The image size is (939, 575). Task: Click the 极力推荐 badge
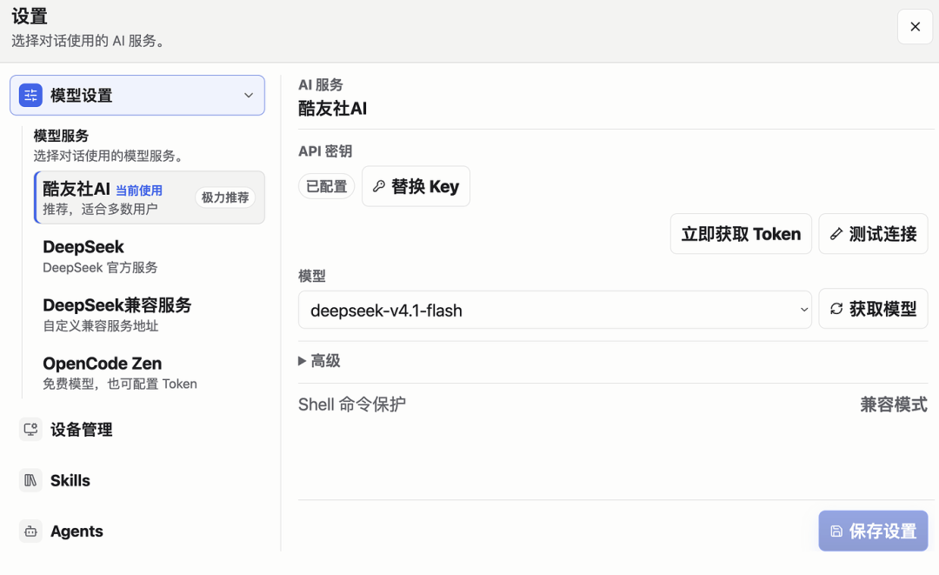[x=225, y=197]
